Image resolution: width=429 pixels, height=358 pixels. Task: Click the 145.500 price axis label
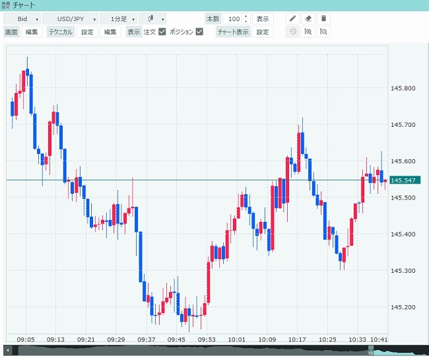click(403, 197)
